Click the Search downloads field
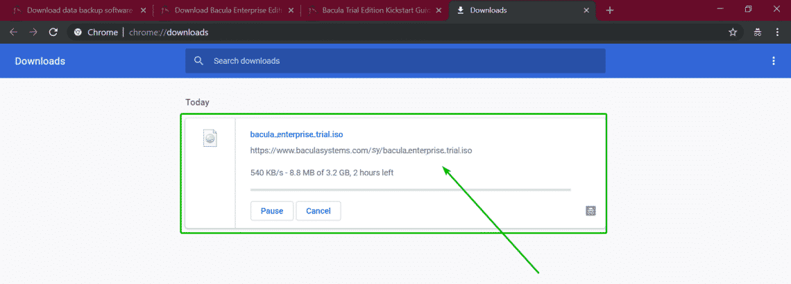791x284 pixels. pyautogui.click(x=395, y=61)
